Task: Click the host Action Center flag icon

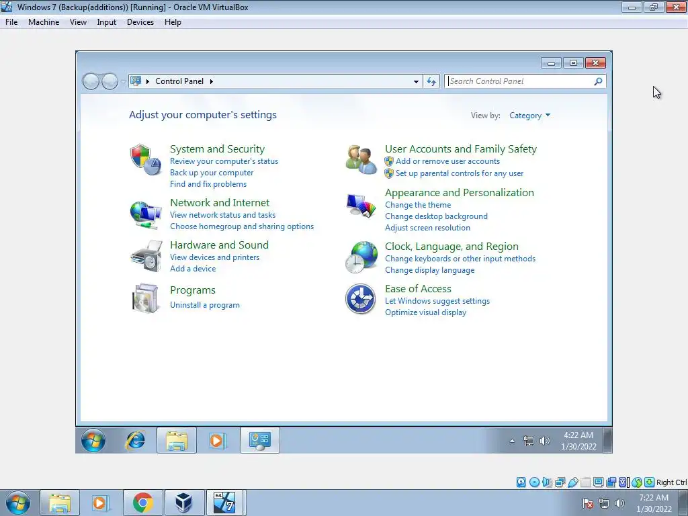Action: [588, 504]
